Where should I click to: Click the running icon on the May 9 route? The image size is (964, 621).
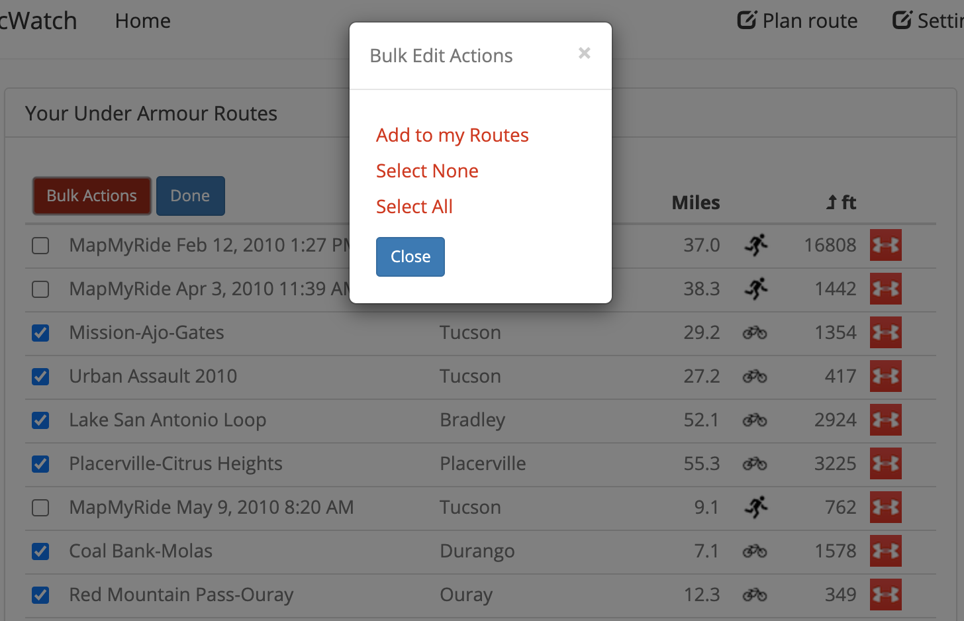click(x=755, y=507)
